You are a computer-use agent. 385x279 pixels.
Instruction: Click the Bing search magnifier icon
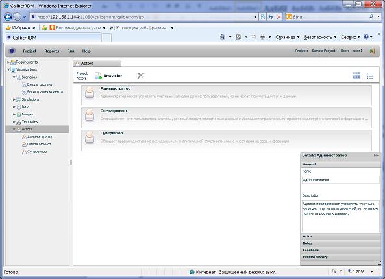point(371,16)
